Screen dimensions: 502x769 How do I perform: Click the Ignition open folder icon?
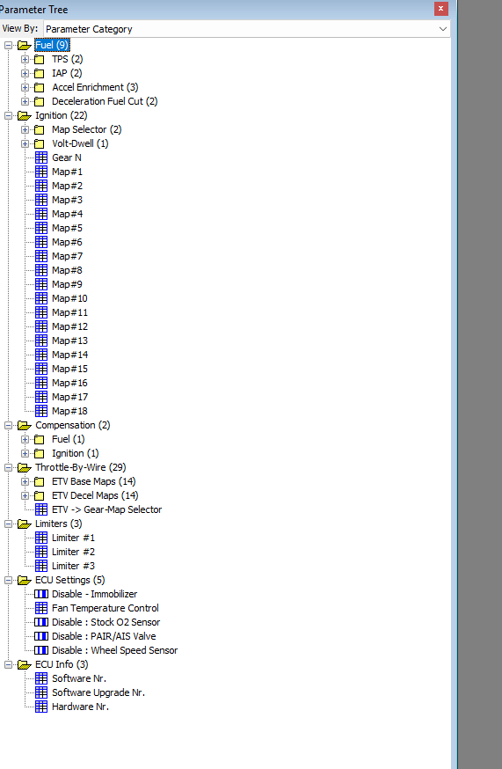coord(24,116)
